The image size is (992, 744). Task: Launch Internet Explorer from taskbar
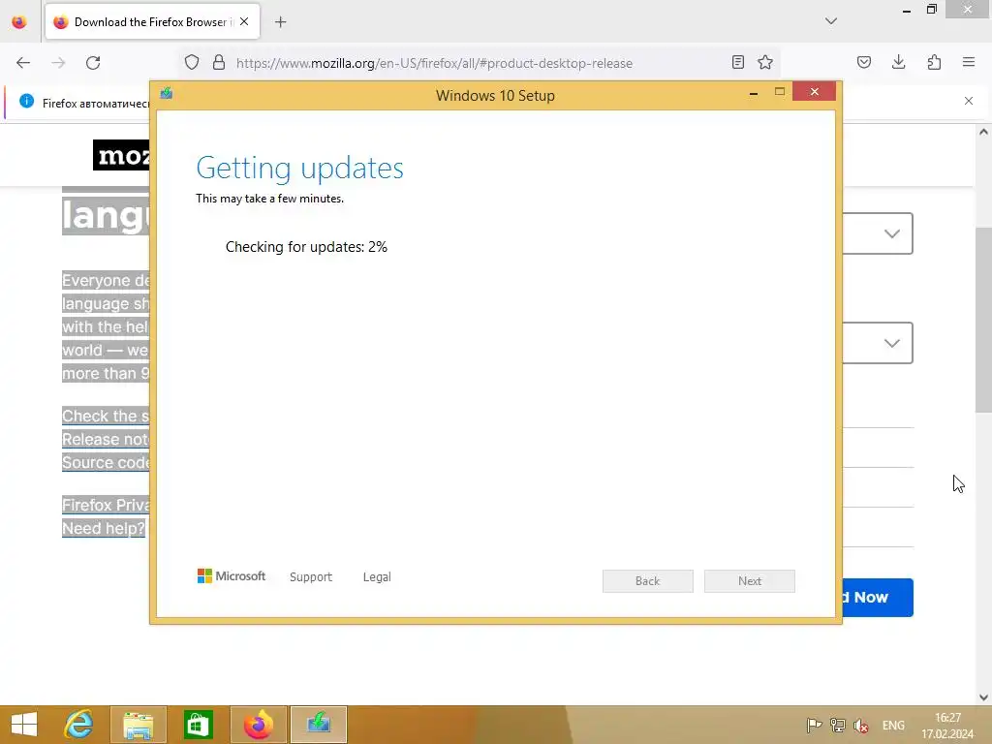(x=79, y=725)
